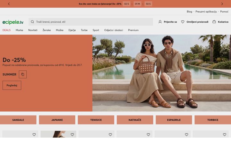Open the Prijavite se account icon
This screenshot has width=231, height=144.
[x=160, y=22]
